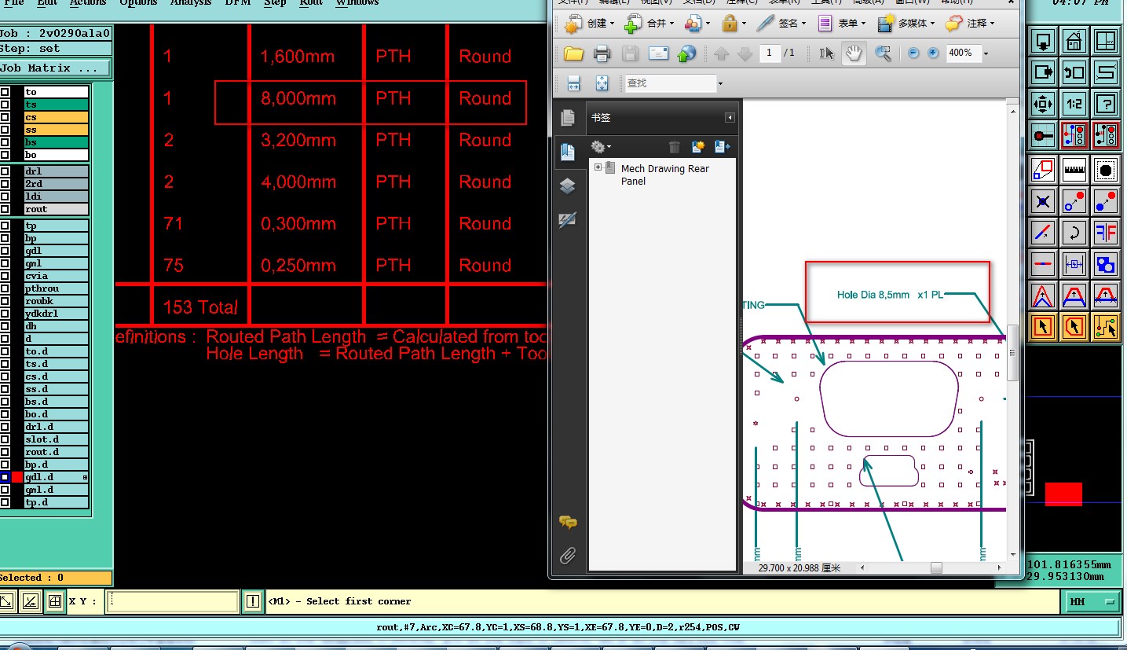
Task: Open the MM units dropdown
Action: [1092, 602]
